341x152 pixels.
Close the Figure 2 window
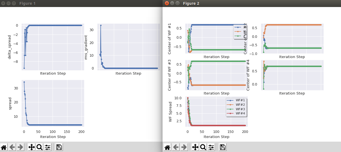(x=167, y=3)
